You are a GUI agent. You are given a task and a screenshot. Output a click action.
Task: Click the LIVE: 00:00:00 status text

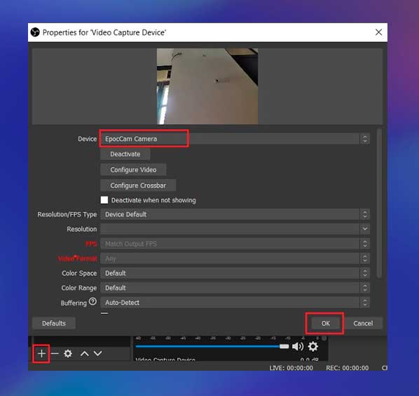point(291,368)
